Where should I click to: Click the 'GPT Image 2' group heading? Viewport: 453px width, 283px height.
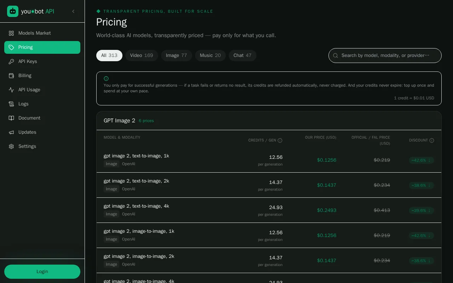(x=119, y=121)
